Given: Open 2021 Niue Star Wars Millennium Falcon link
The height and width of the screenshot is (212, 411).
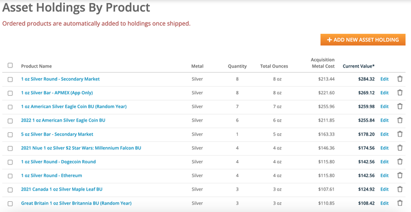Looking at the screenshot, I should (81, 148).
